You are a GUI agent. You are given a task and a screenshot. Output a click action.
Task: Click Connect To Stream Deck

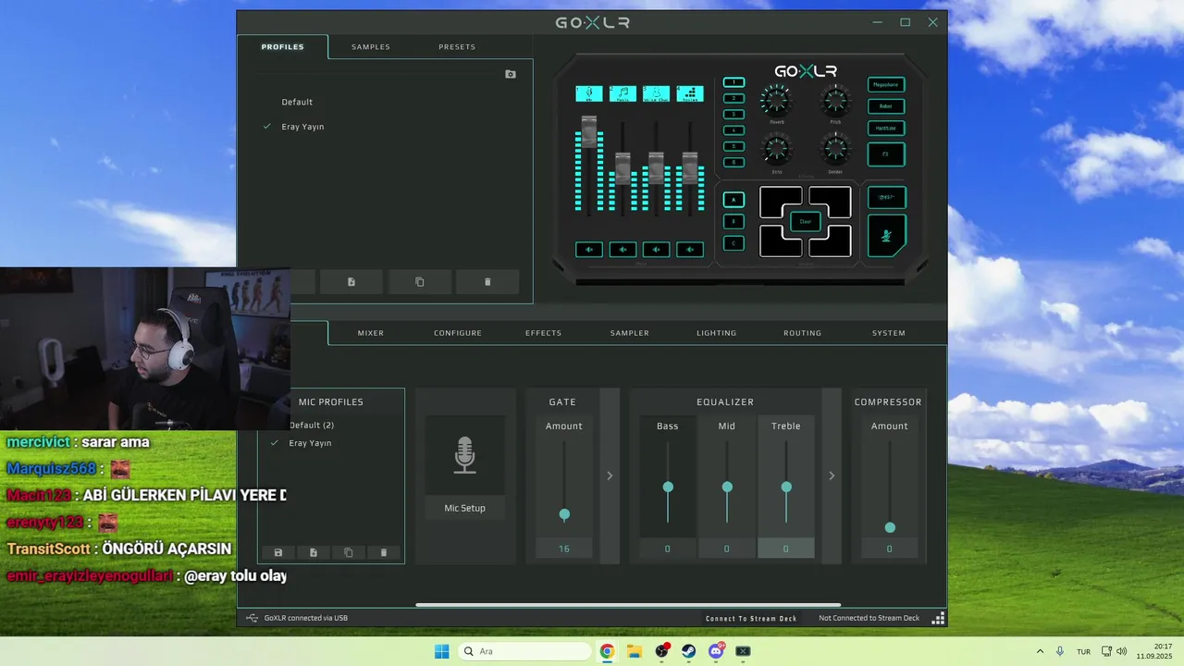tap(751, 618)
